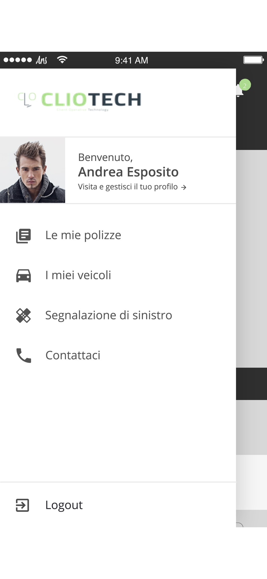Tap the signal strength dots
This screenshot has height=579, width=267.
17,60
